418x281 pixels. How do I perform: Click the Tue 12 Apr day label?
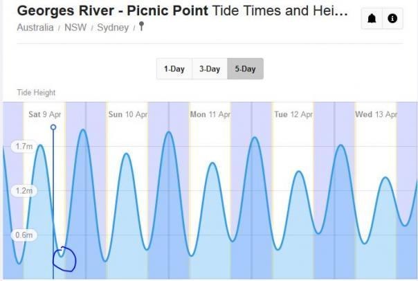click(293, 114)
